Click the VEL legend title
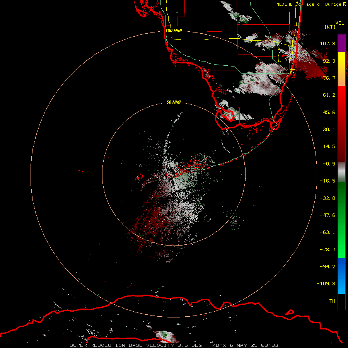Screen dimensions: 348x348 point(339,23)
